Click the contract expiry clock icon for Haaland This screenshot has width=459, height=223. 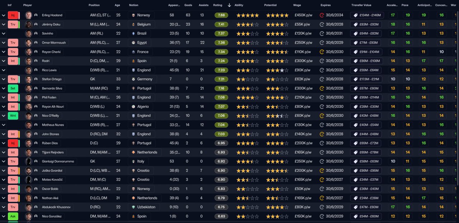[x=322, y=15]
